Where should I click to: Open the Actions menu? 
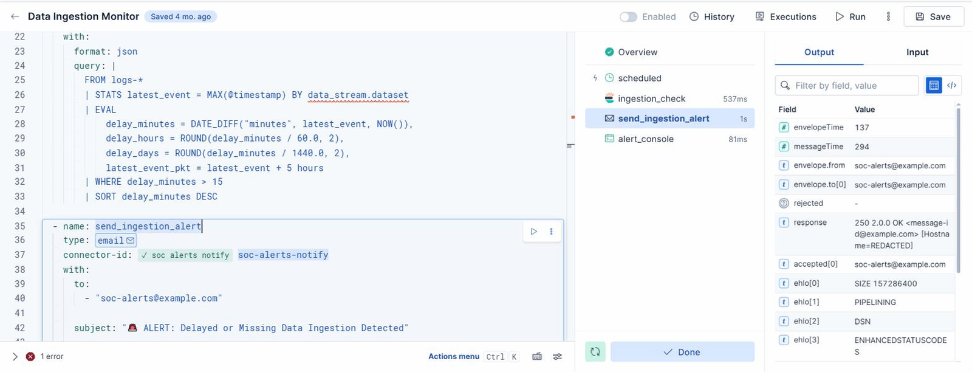pyautogui.click(x=454, y=357)
